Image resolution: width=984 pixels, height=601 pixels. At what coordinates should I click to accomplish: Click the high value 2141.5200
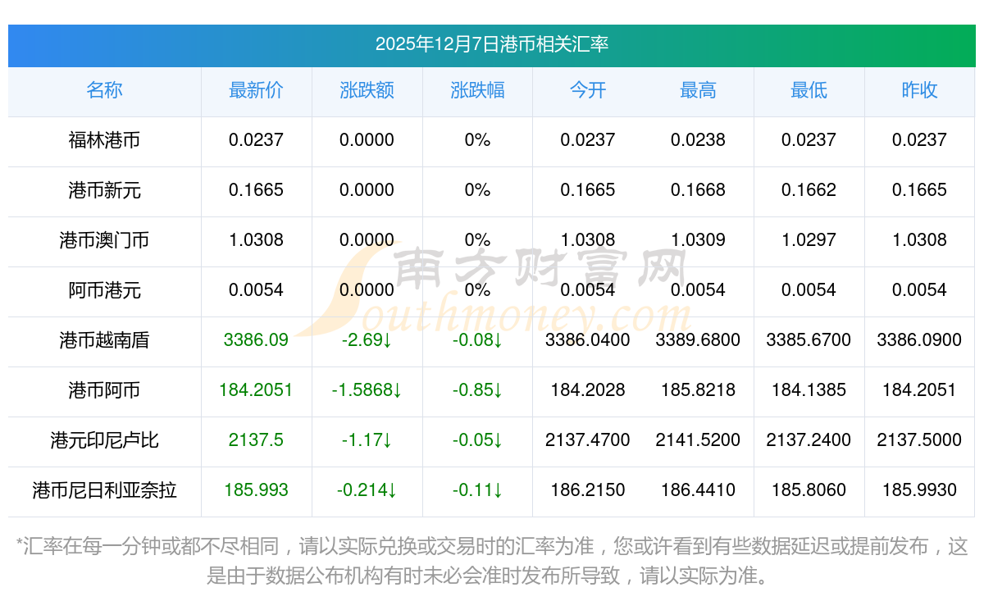click(698, 440)
